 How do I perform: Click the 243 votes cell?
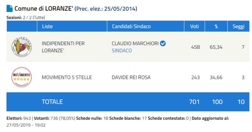tap(195, 77)
